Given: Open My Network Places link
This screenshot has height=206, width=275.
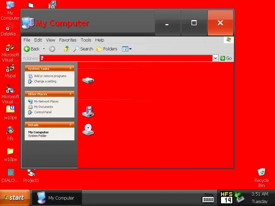Looking at the screenshot, I should 46,101.
